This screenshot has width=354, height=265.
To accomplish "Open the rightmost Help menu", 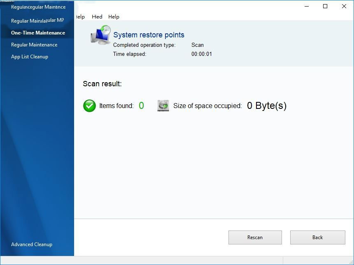I will (x=114, y=17).
